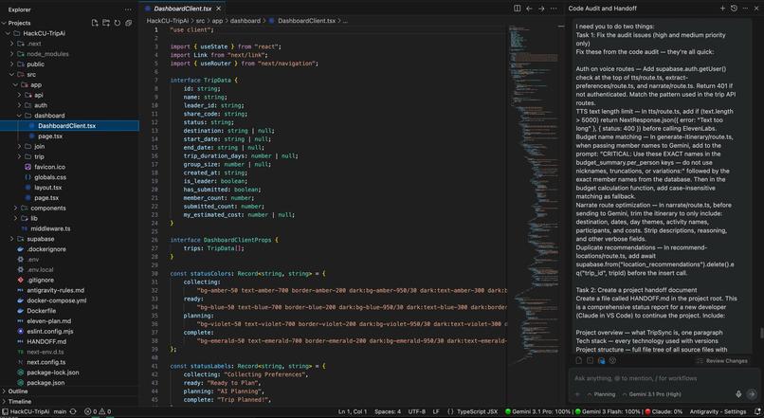Select the DashboardClient.tsx editor tab
This screenshot has width=764, height=418.
182,9
